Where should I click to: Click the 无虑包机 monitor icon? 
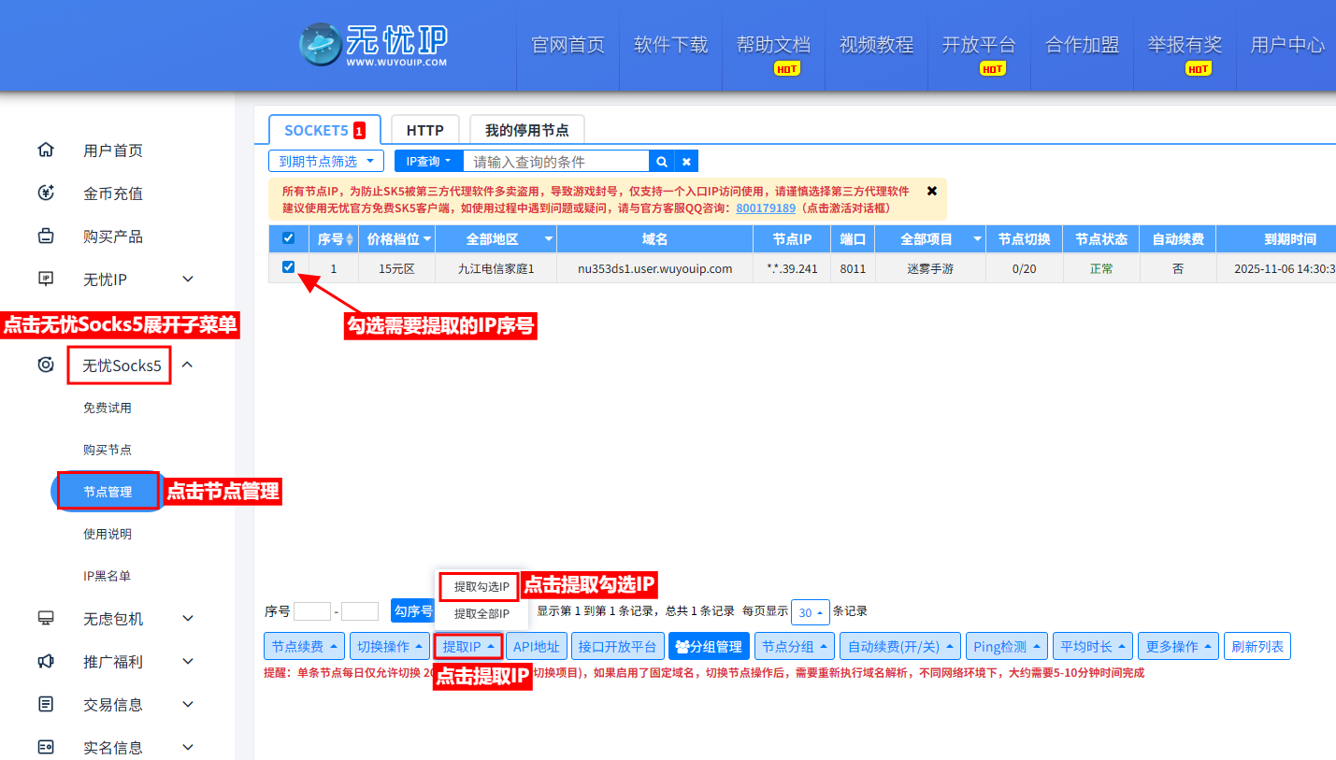46,619
